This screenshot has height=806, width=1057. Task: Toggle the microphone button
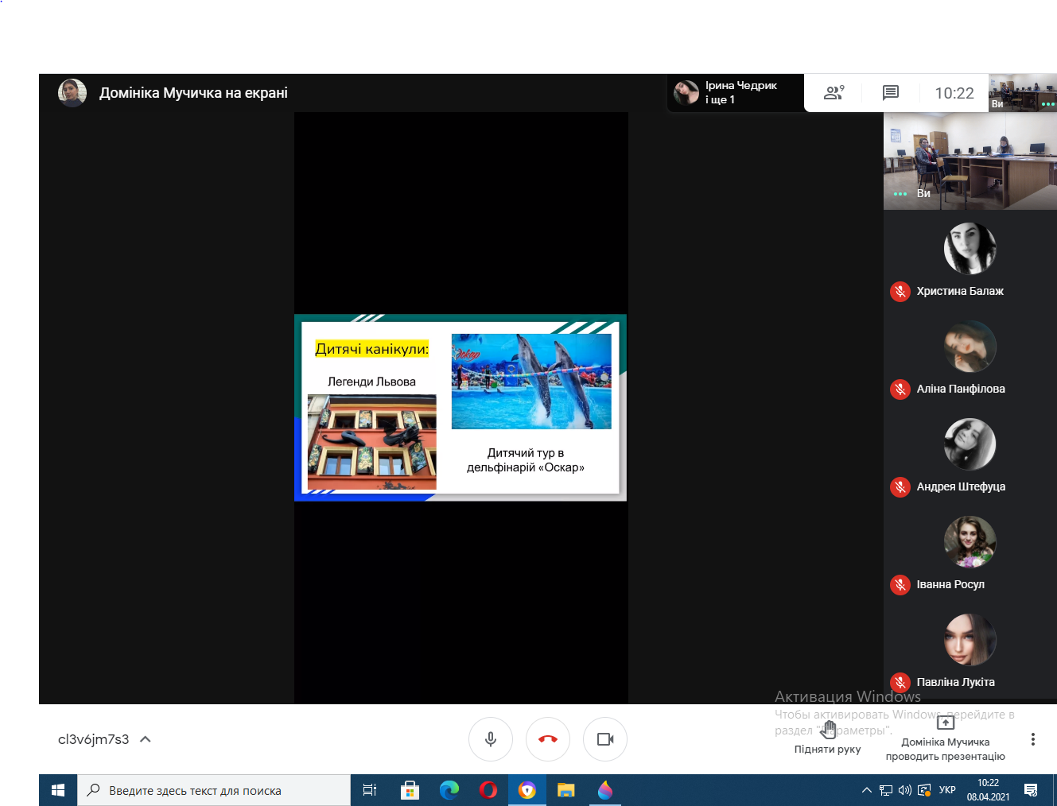(x=491, y=739)
